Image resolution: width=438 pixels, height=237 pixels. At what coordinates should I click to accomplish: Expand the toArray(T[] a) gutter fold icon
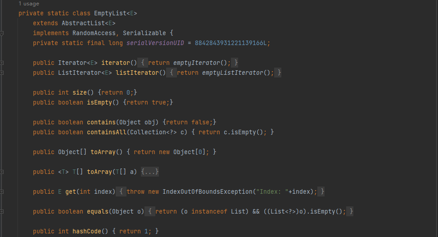pyautogui.click(x=2, y=172)
